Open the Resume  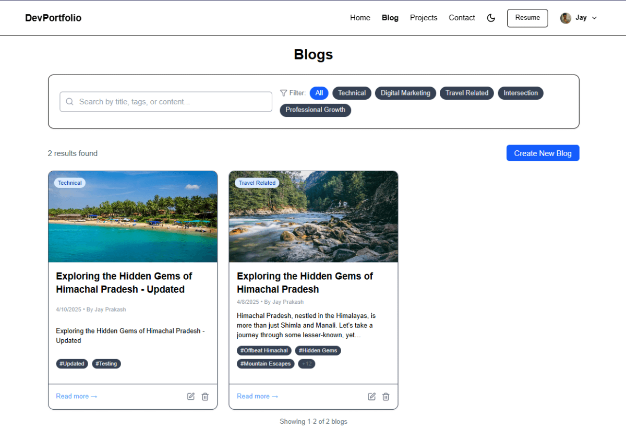coord(527,18)
